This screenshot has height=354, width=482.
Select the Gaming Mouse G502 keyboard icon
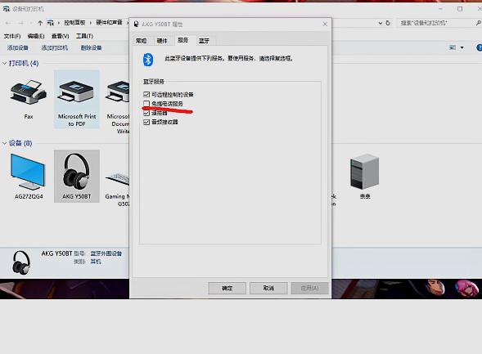[x=117, y=179]
